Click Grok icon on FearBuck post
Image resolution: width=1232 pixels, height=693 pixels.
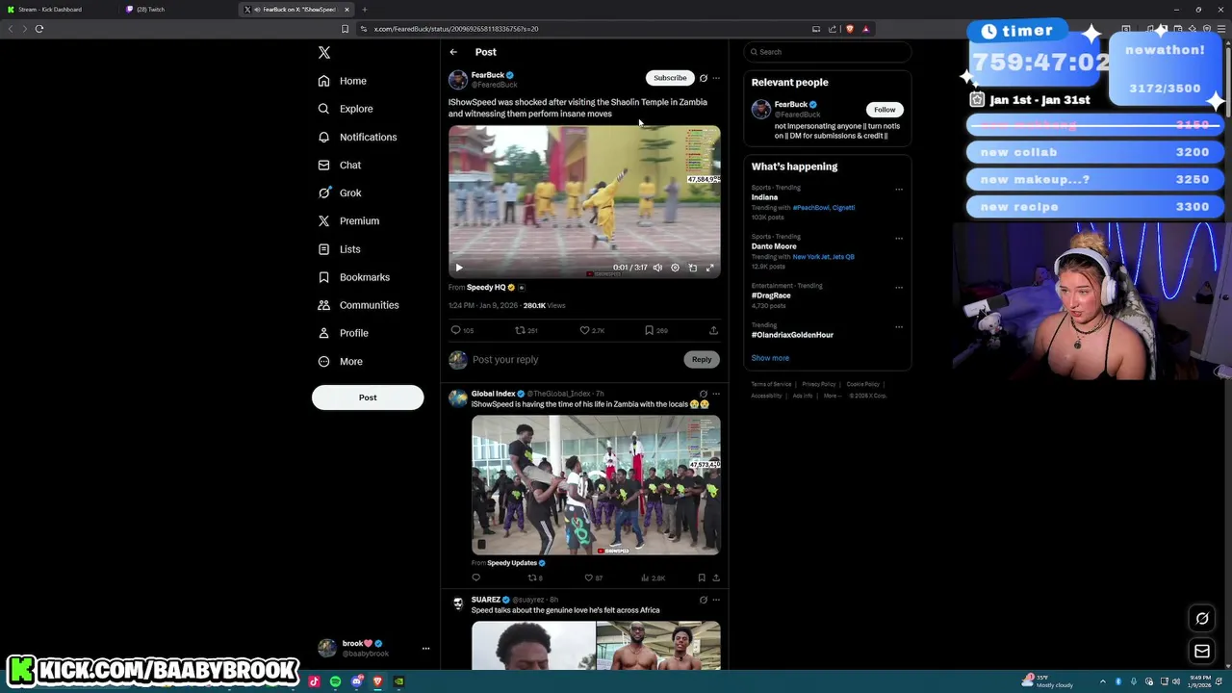(x=704, y=78)
